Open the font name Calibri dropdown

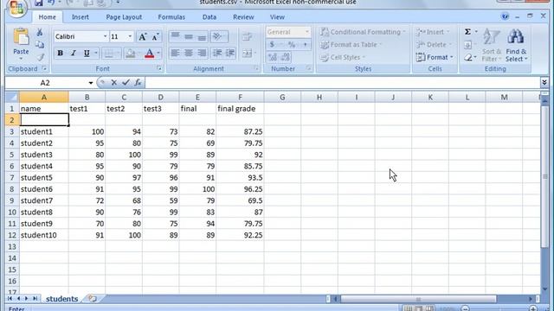coord(105,36)
